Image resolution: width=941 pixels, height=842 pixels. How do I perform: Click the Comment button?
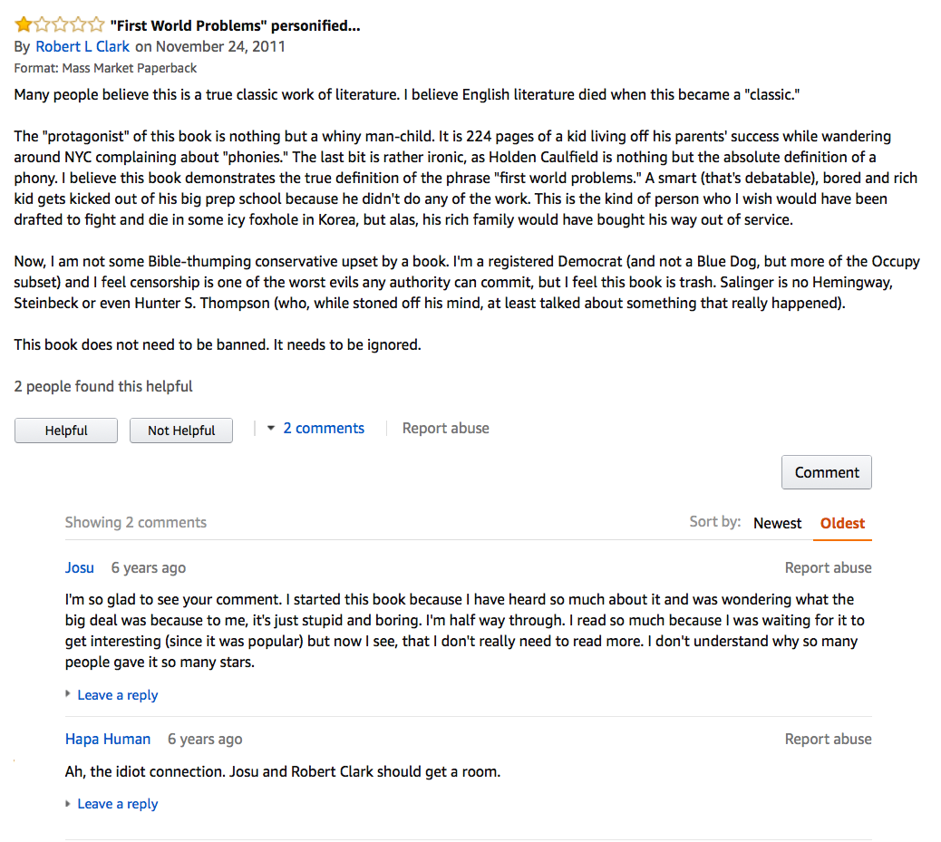tap(826, 472)
